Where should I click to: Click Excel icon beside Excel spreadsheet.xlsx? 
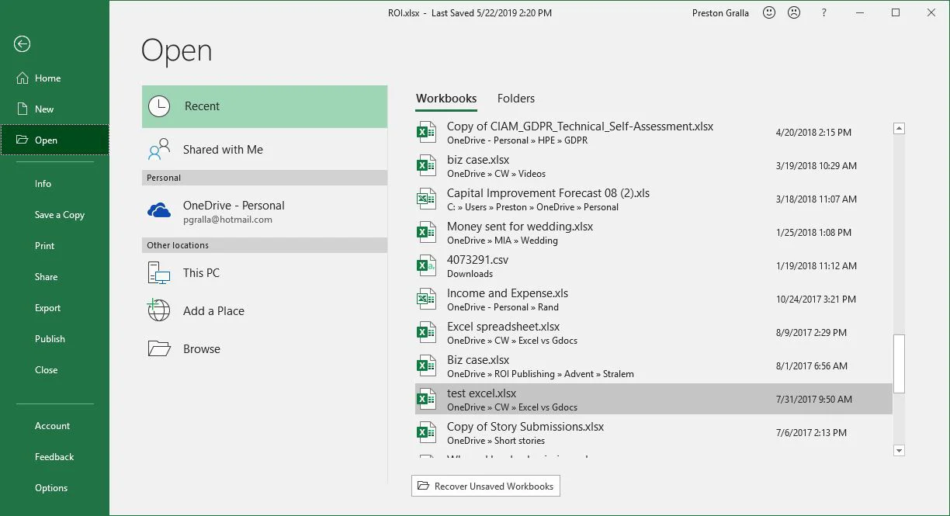(x=426, y=332)
